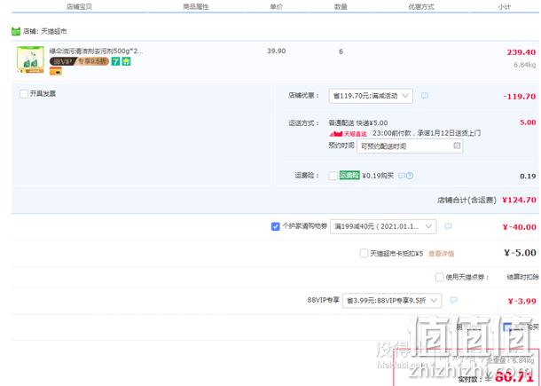Screen dimensions: 541x386
Task: Click the discount amount -119.70
Action: click(520, 97)
